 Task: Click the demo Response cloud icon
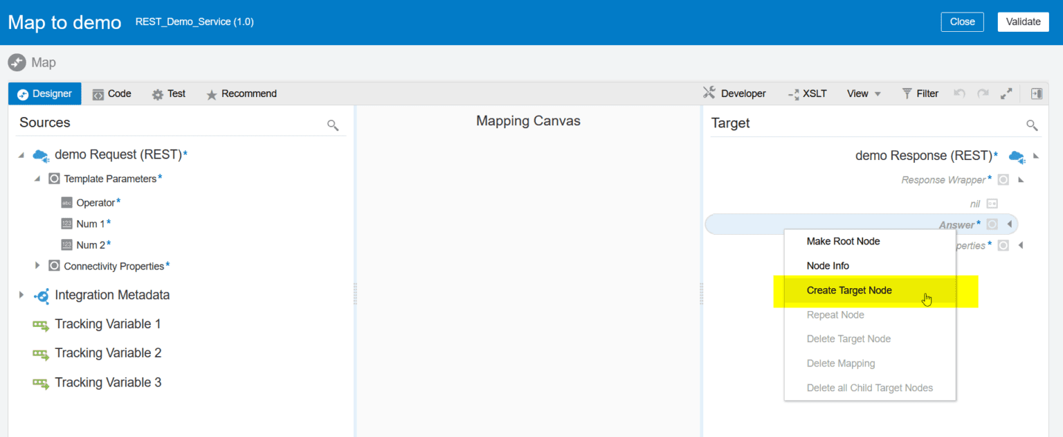pos(1016,156)
